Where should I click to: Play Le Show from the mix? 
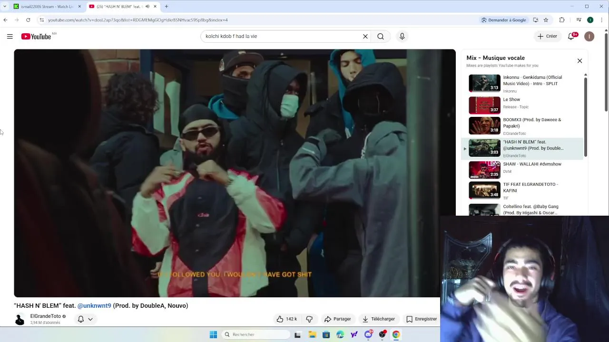coord(522,105)
